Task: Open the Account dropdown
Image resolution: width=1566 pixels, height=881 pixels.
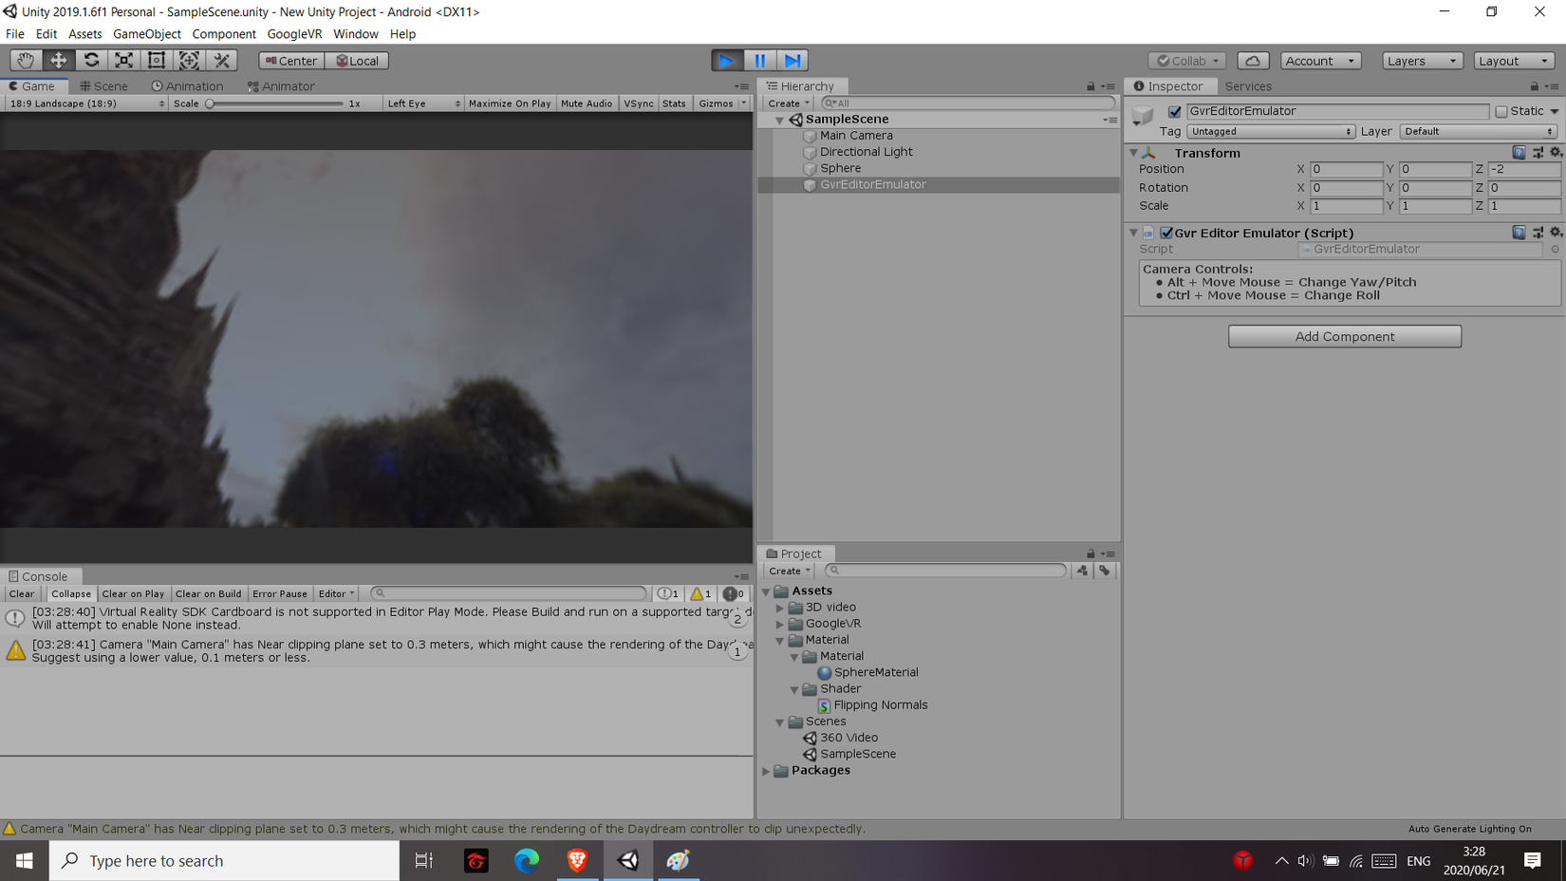Action: click(x=1320, y=61)
